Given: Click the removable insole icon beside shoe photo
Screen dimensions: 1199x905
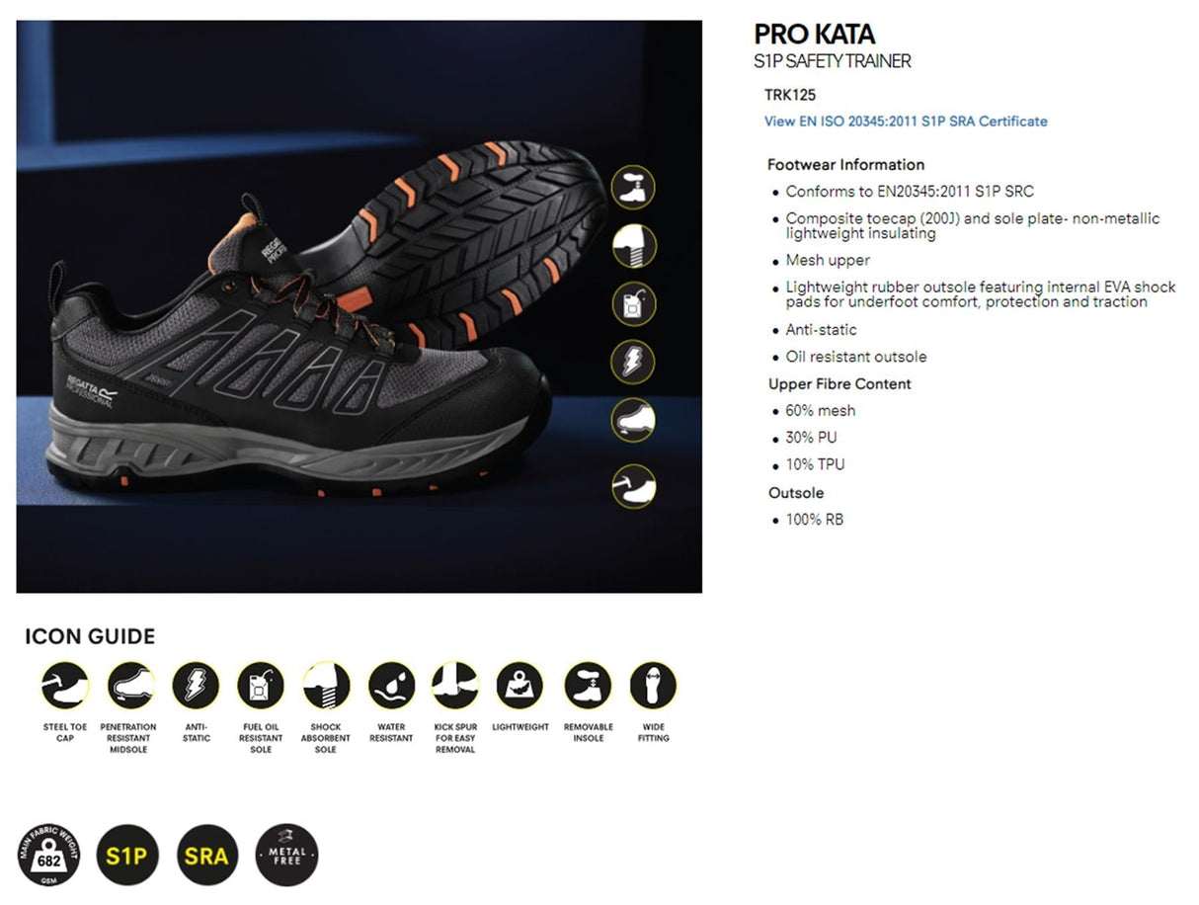Looking at the screenshot, I should pyautogui.click(x=633, y=187).
